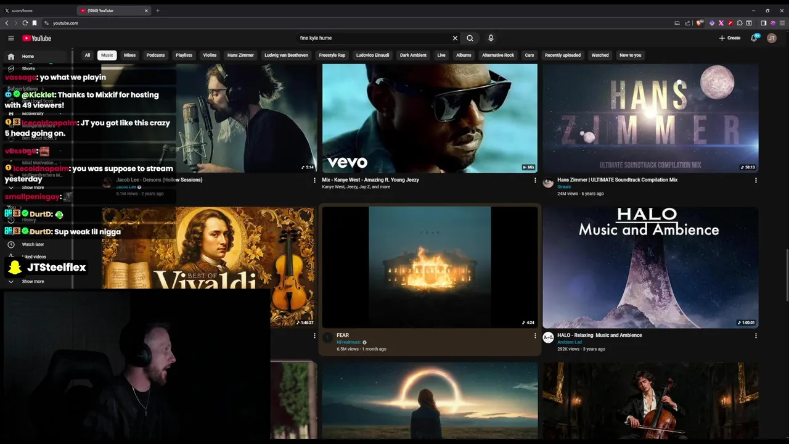The height and width of the screenshot is (444, 789).
Task: Open a new browser tab with plus
Action: pyautogui.click(x=157, y=10)
